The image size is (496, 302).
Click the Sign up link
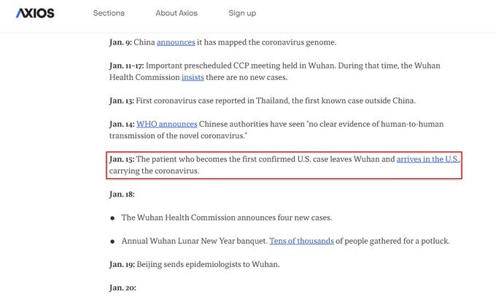click(242, 13)
